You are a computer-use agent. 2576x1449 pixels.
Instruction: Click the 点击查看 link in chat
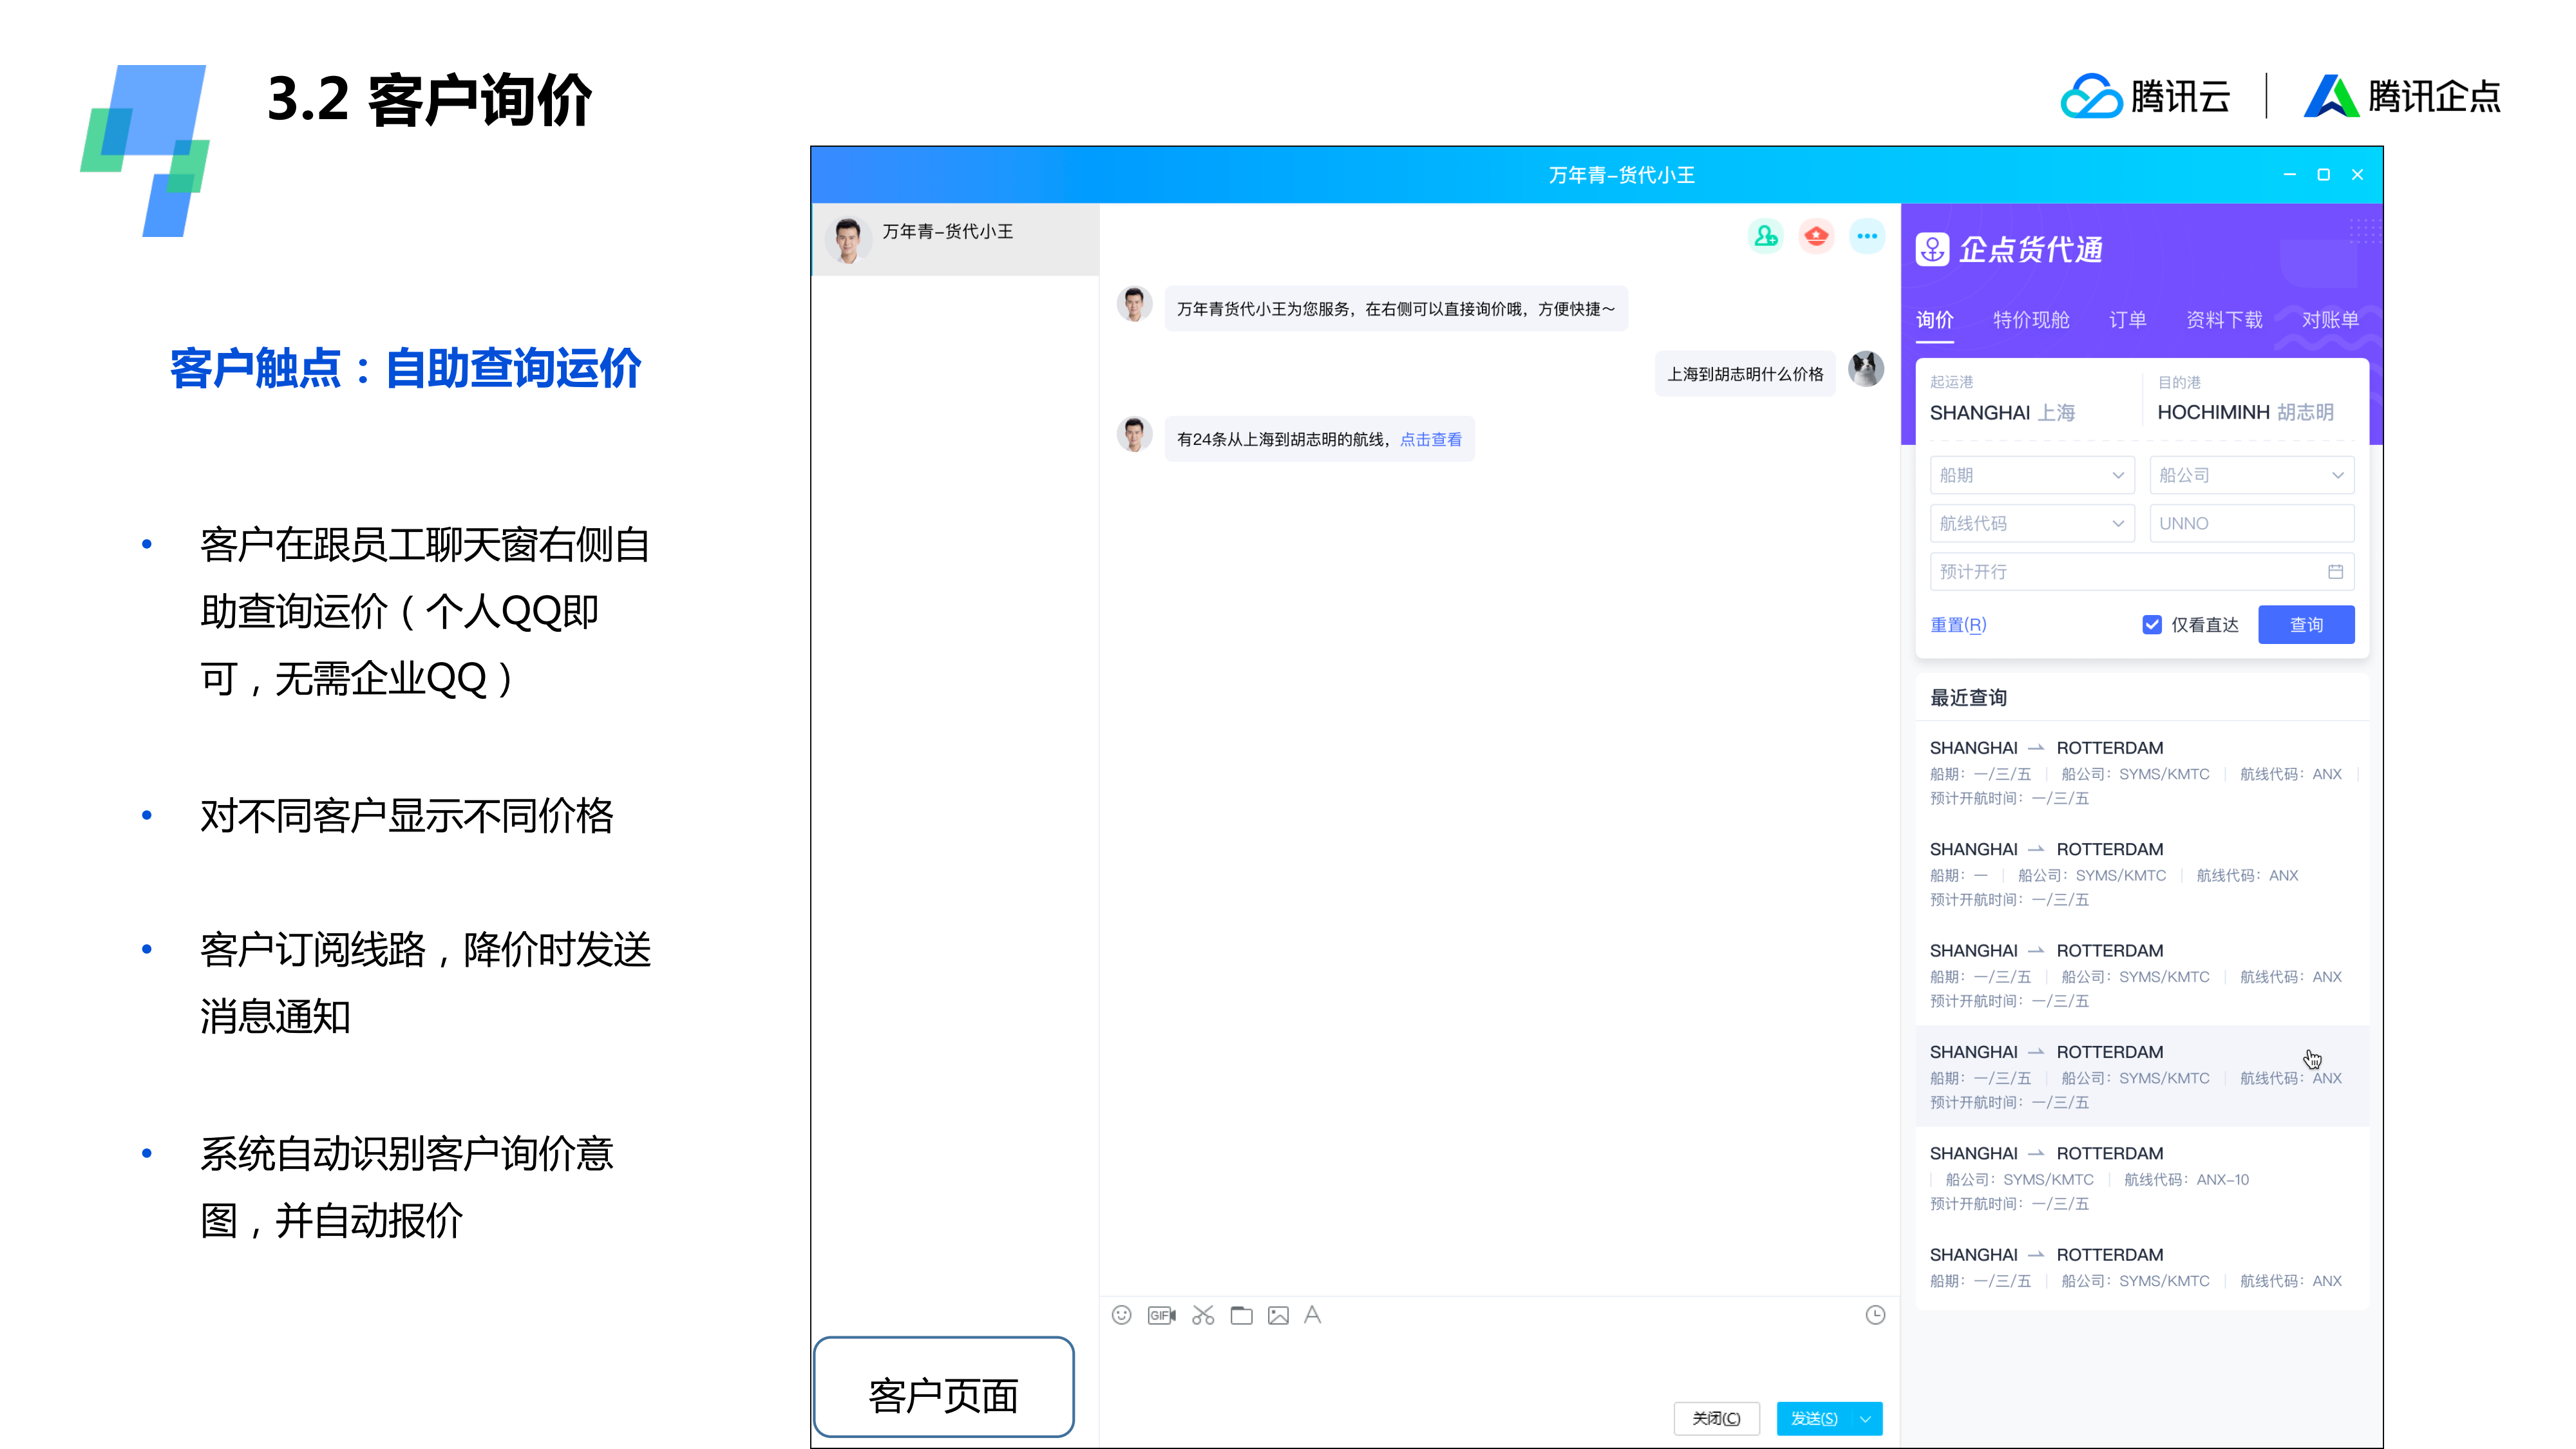[1431, 439]
